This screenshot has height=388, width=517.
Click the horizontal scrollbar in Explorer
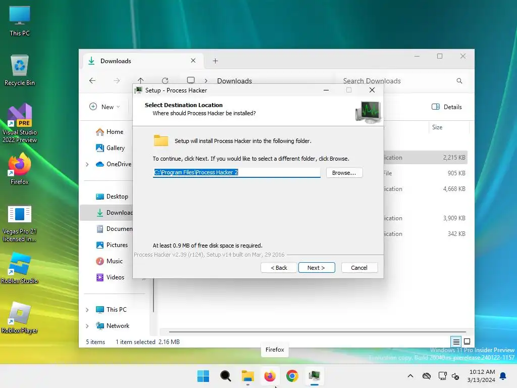click(317, 331)
